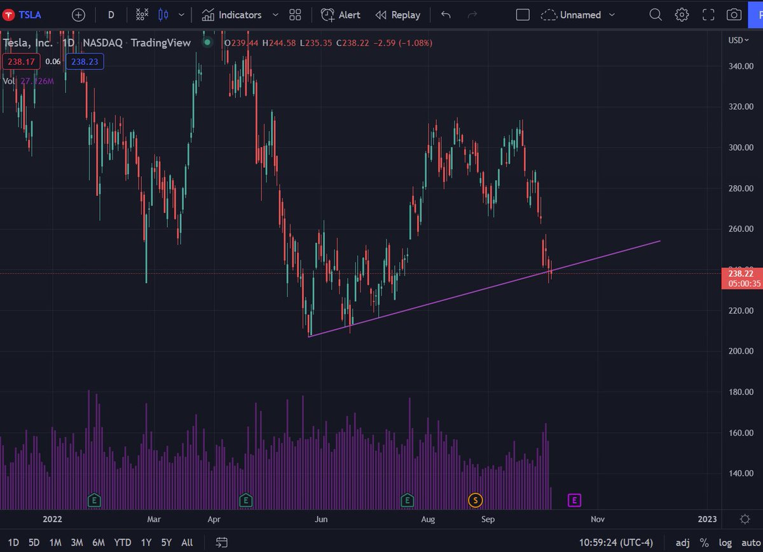Open the layout selector square icon
Screen dimensions: 763x552
coord(523,15)
